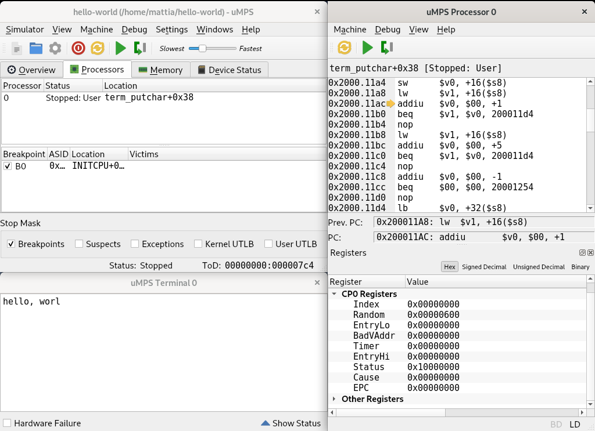Open the Simulator menu
Image resolution: width=595 pixels, height=431 pixels.
coord(25,30)
